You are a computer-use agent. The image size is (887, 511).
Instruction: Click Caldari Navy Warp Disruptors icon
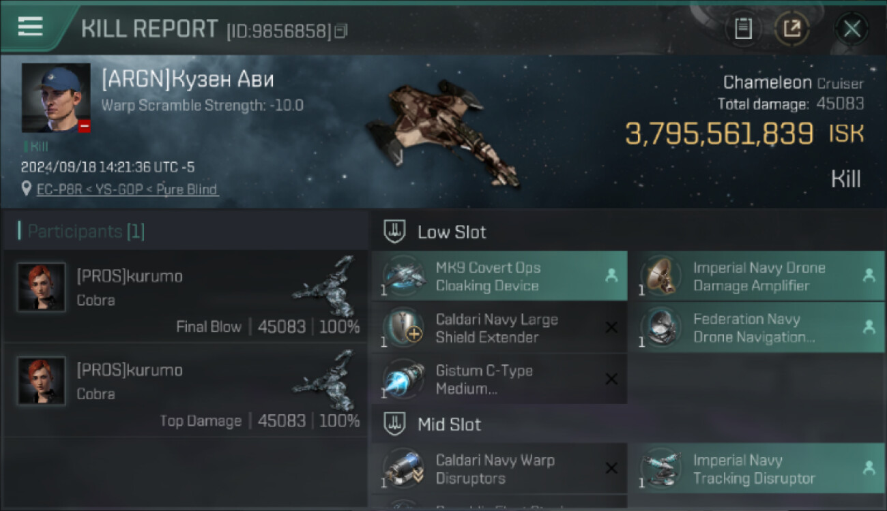tap(403, 469)
